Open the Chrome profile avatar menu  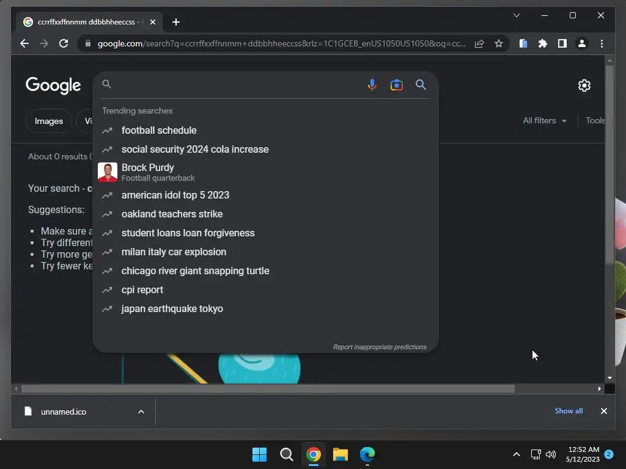[x=582, y=43]
